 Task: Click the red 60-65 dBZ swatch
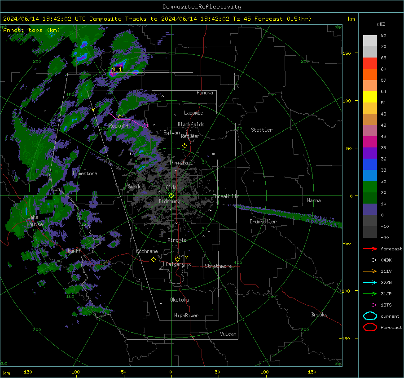370,63
